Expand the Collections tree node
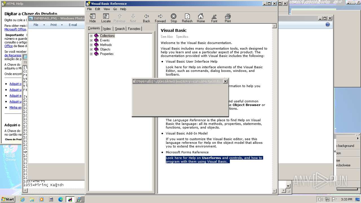 click(x=91, y=36)
